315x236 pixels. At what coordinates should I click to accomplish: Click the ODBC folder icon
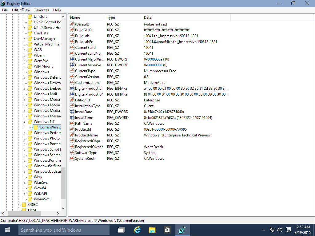[24, 204]
